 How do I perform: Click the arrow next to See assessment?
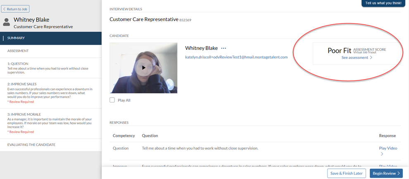pos(371,58)
